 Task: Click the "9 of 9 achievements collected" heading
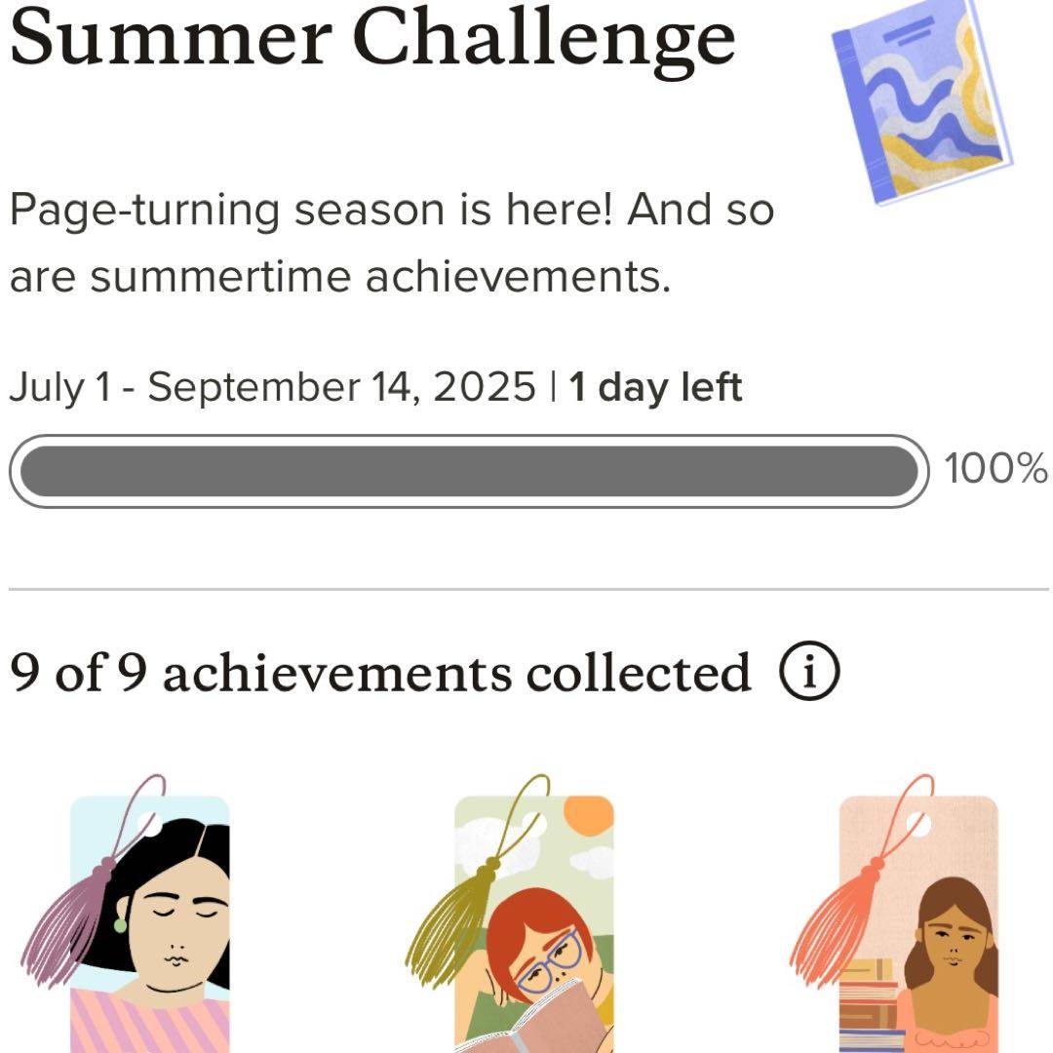[x=380, y=672]
